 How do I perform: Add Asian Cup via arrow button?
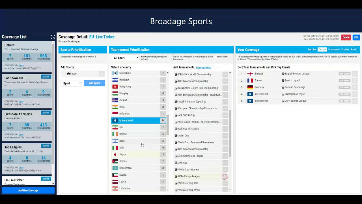pyautogui.click(x=225, y=136)
